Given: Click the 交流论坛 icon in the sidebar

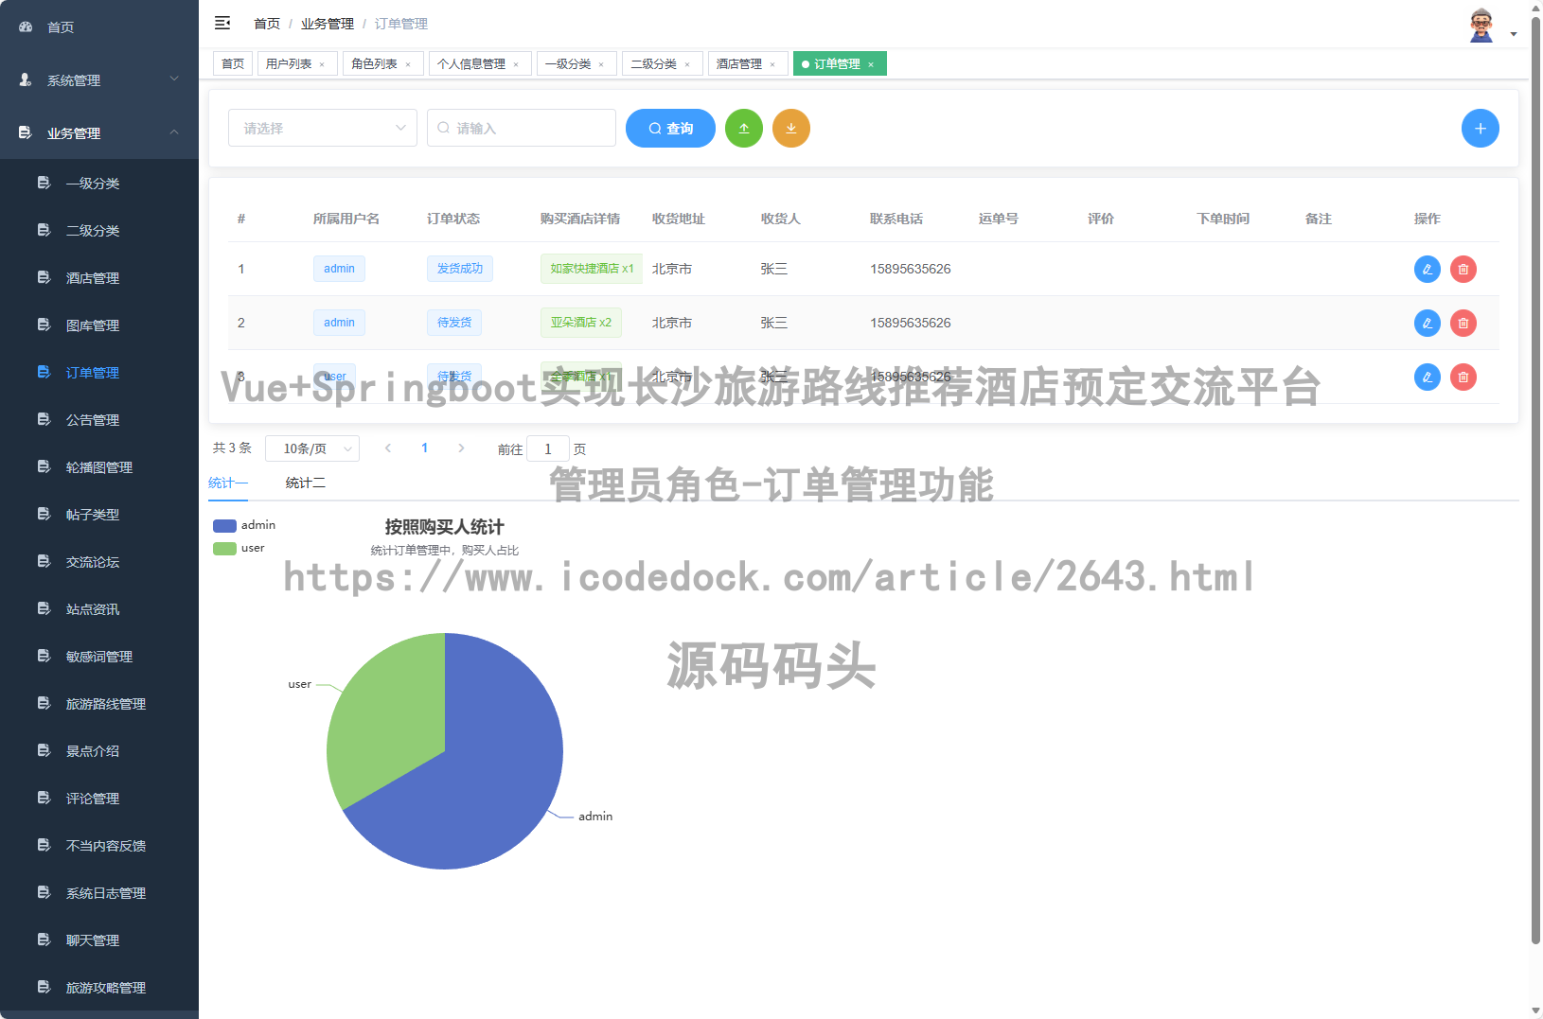Looking at the screenshot, I should [x=44, y=561].
